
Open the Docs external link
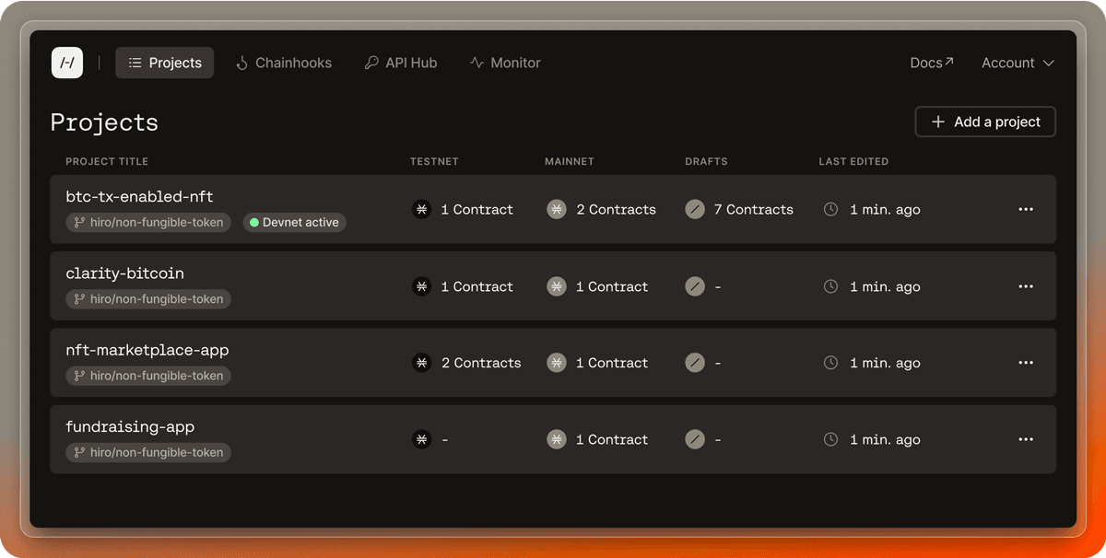tap(931, 63)
